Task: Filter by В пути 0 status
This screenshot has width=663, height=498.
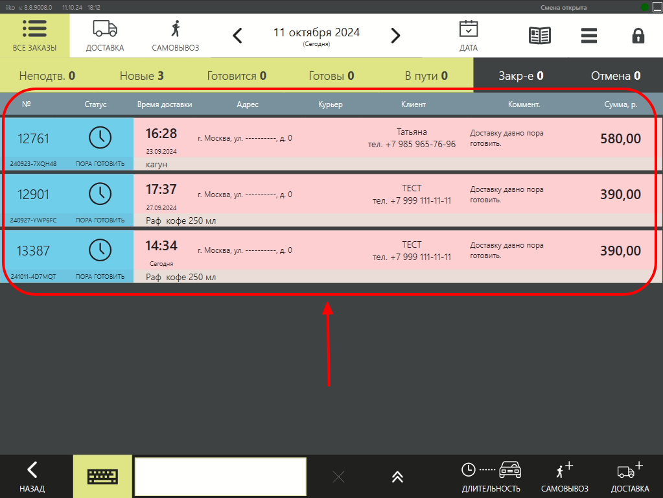Action: [426, 76]
